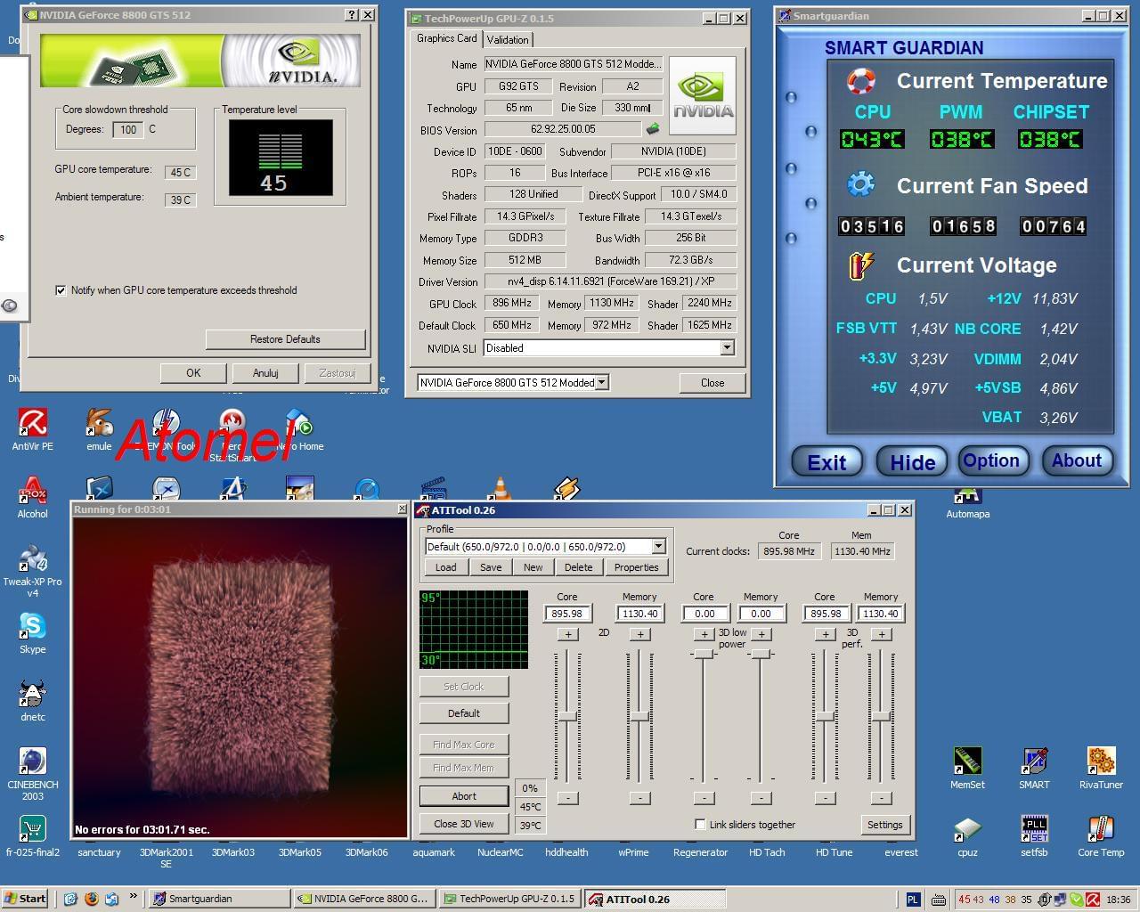Viewport: 1140px width, 912px height.
Task: Click the 3D perf. Memory slider handle
Action: [x=881, y=717]
